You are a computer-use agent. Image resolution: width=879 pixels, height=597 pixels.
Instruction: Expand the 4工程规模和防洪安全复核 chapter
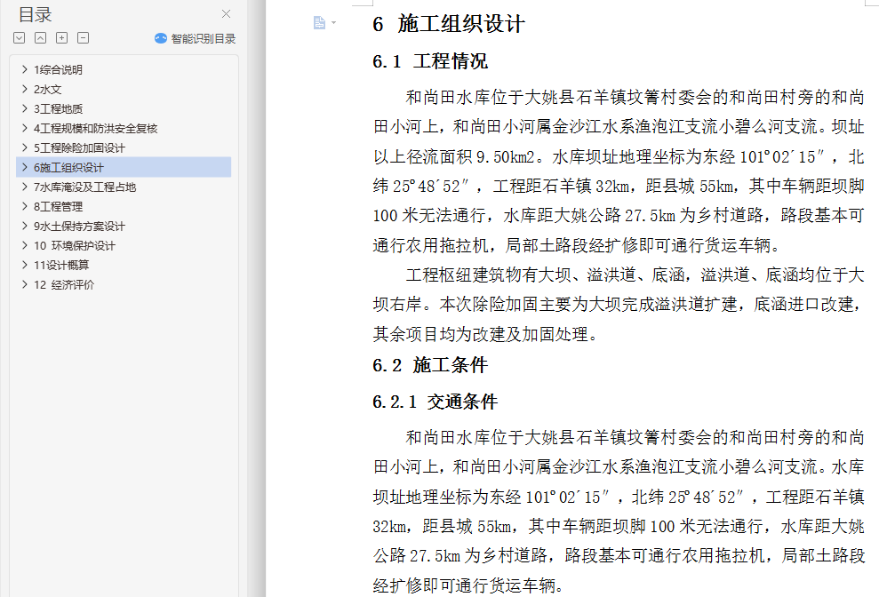(x=25, y=128)
